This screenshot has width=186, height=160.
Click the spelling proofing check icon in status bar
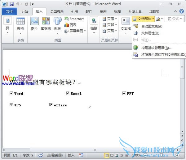pyautogui.click(x=41, y=155)
